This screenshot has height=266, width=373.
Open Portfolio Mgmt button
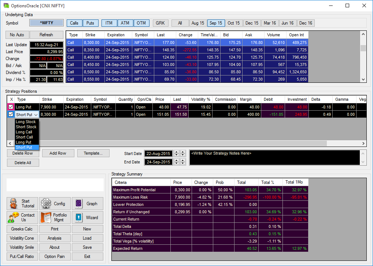[55, 217]
